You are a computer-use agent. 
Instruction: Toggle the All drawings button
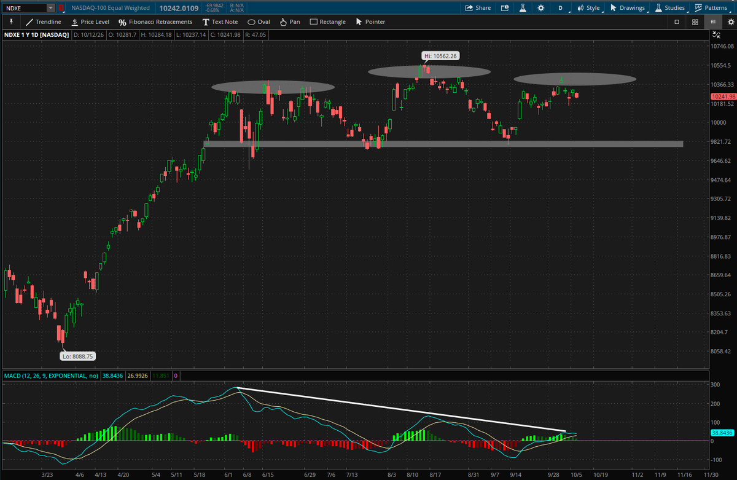[712, 22]
